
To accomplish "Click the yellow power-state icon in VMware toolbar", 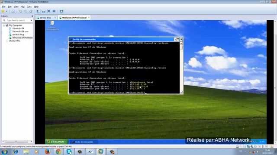I will tap(3, 11).
